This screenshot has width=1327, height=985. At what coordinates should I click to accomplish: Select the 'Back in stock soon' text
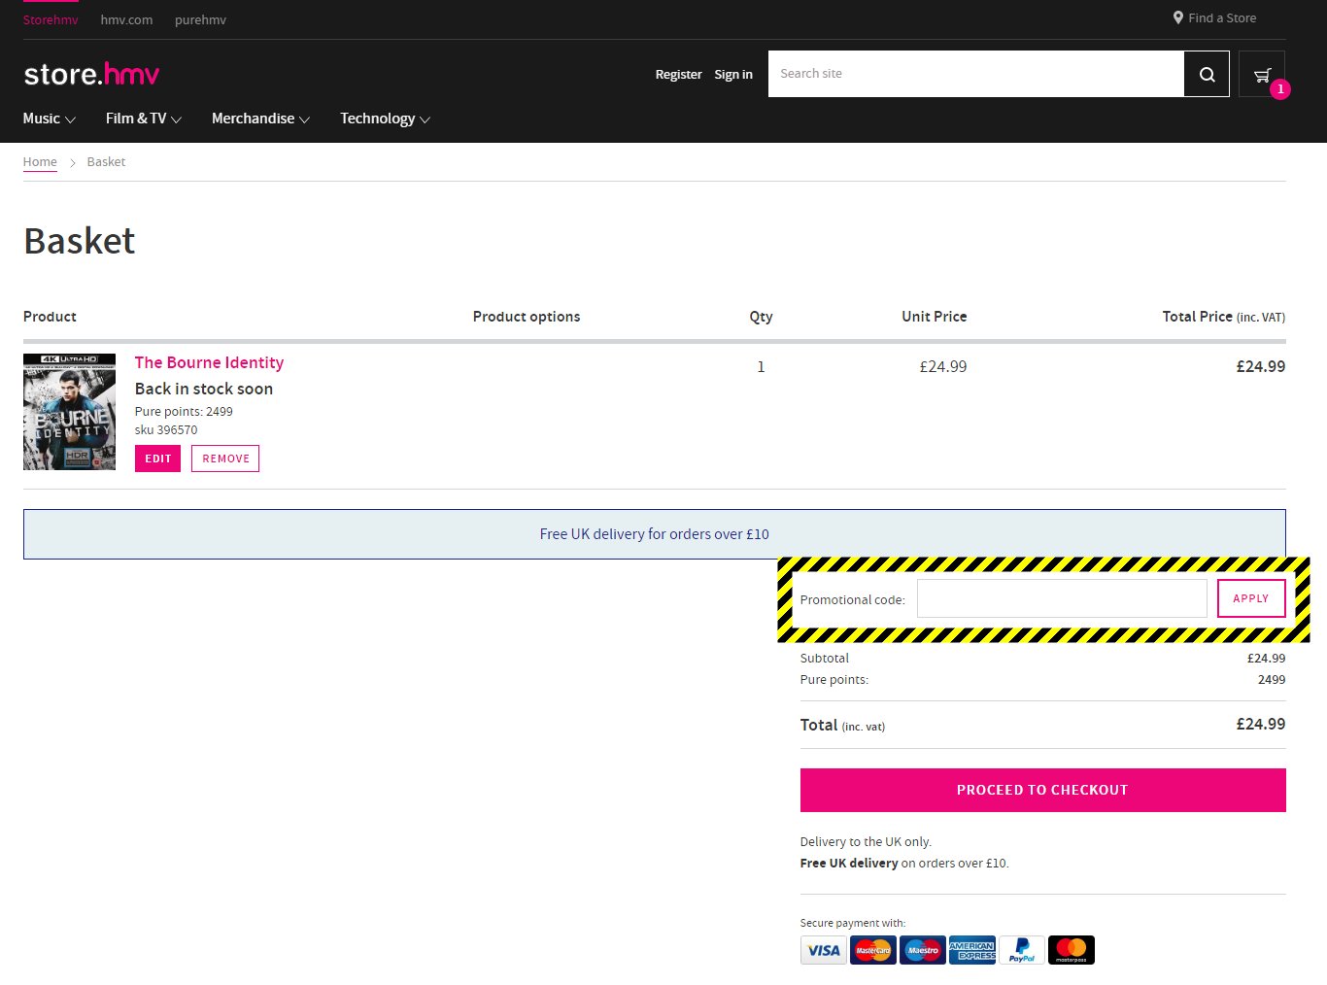pyautogui.click(x=204, y=389)
